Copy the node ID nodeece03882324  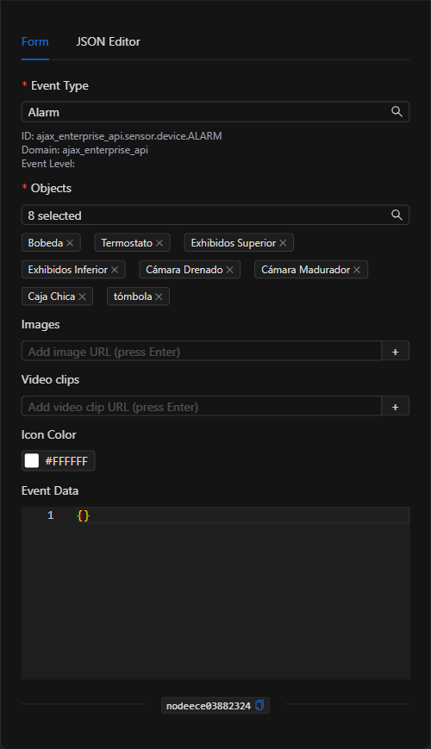click(x=259, y=705)
